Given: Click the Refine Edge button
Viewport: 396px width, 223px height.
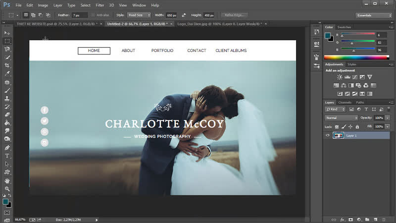Looking at the screenshot, I should tap(234, 15).
